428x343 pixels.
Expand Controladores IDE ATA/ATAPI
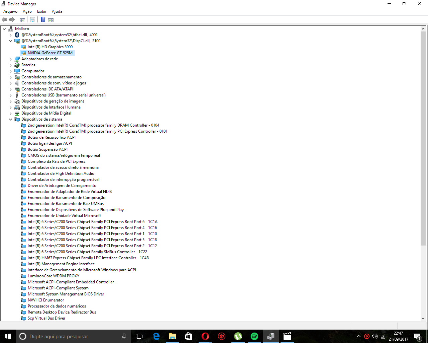coord(11,89)
